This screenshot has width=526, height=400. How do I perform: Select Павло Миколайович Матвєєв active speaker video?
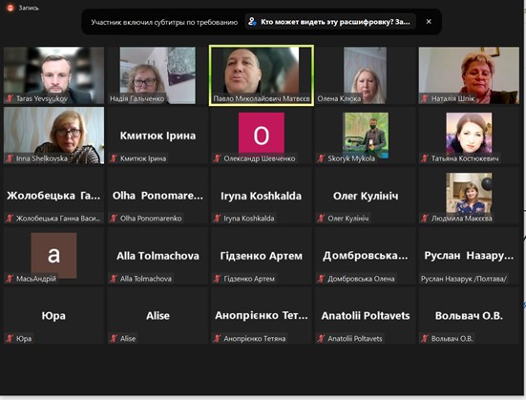(x=262, y=75)
